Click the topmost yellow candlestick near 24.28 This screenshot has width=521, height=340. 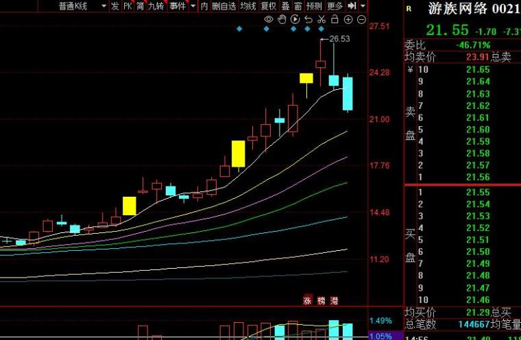pyautogui.click(x=306, y=78)
